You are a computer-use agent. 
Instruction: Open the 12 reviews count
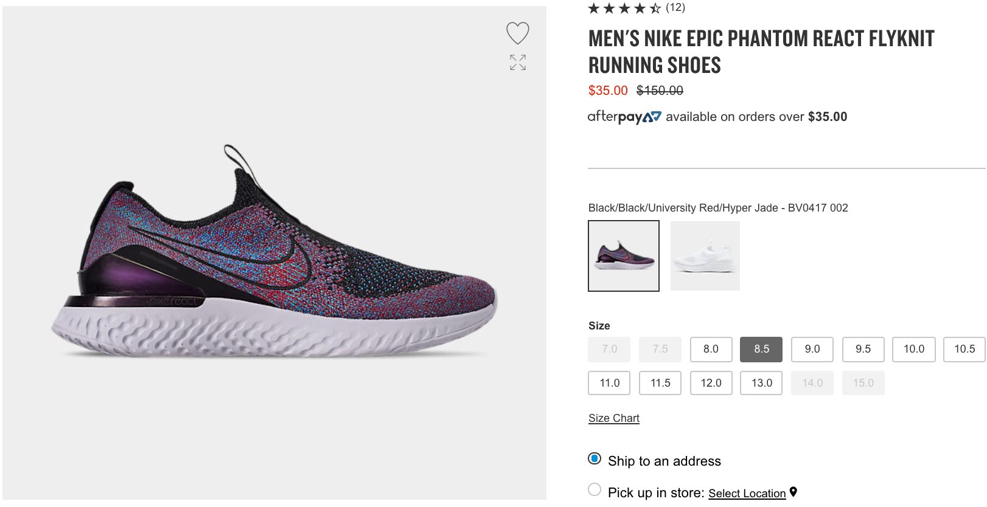click(675, 7)
